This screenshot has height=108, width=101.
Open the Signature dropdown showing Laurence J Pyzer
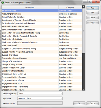pos(40,98)
